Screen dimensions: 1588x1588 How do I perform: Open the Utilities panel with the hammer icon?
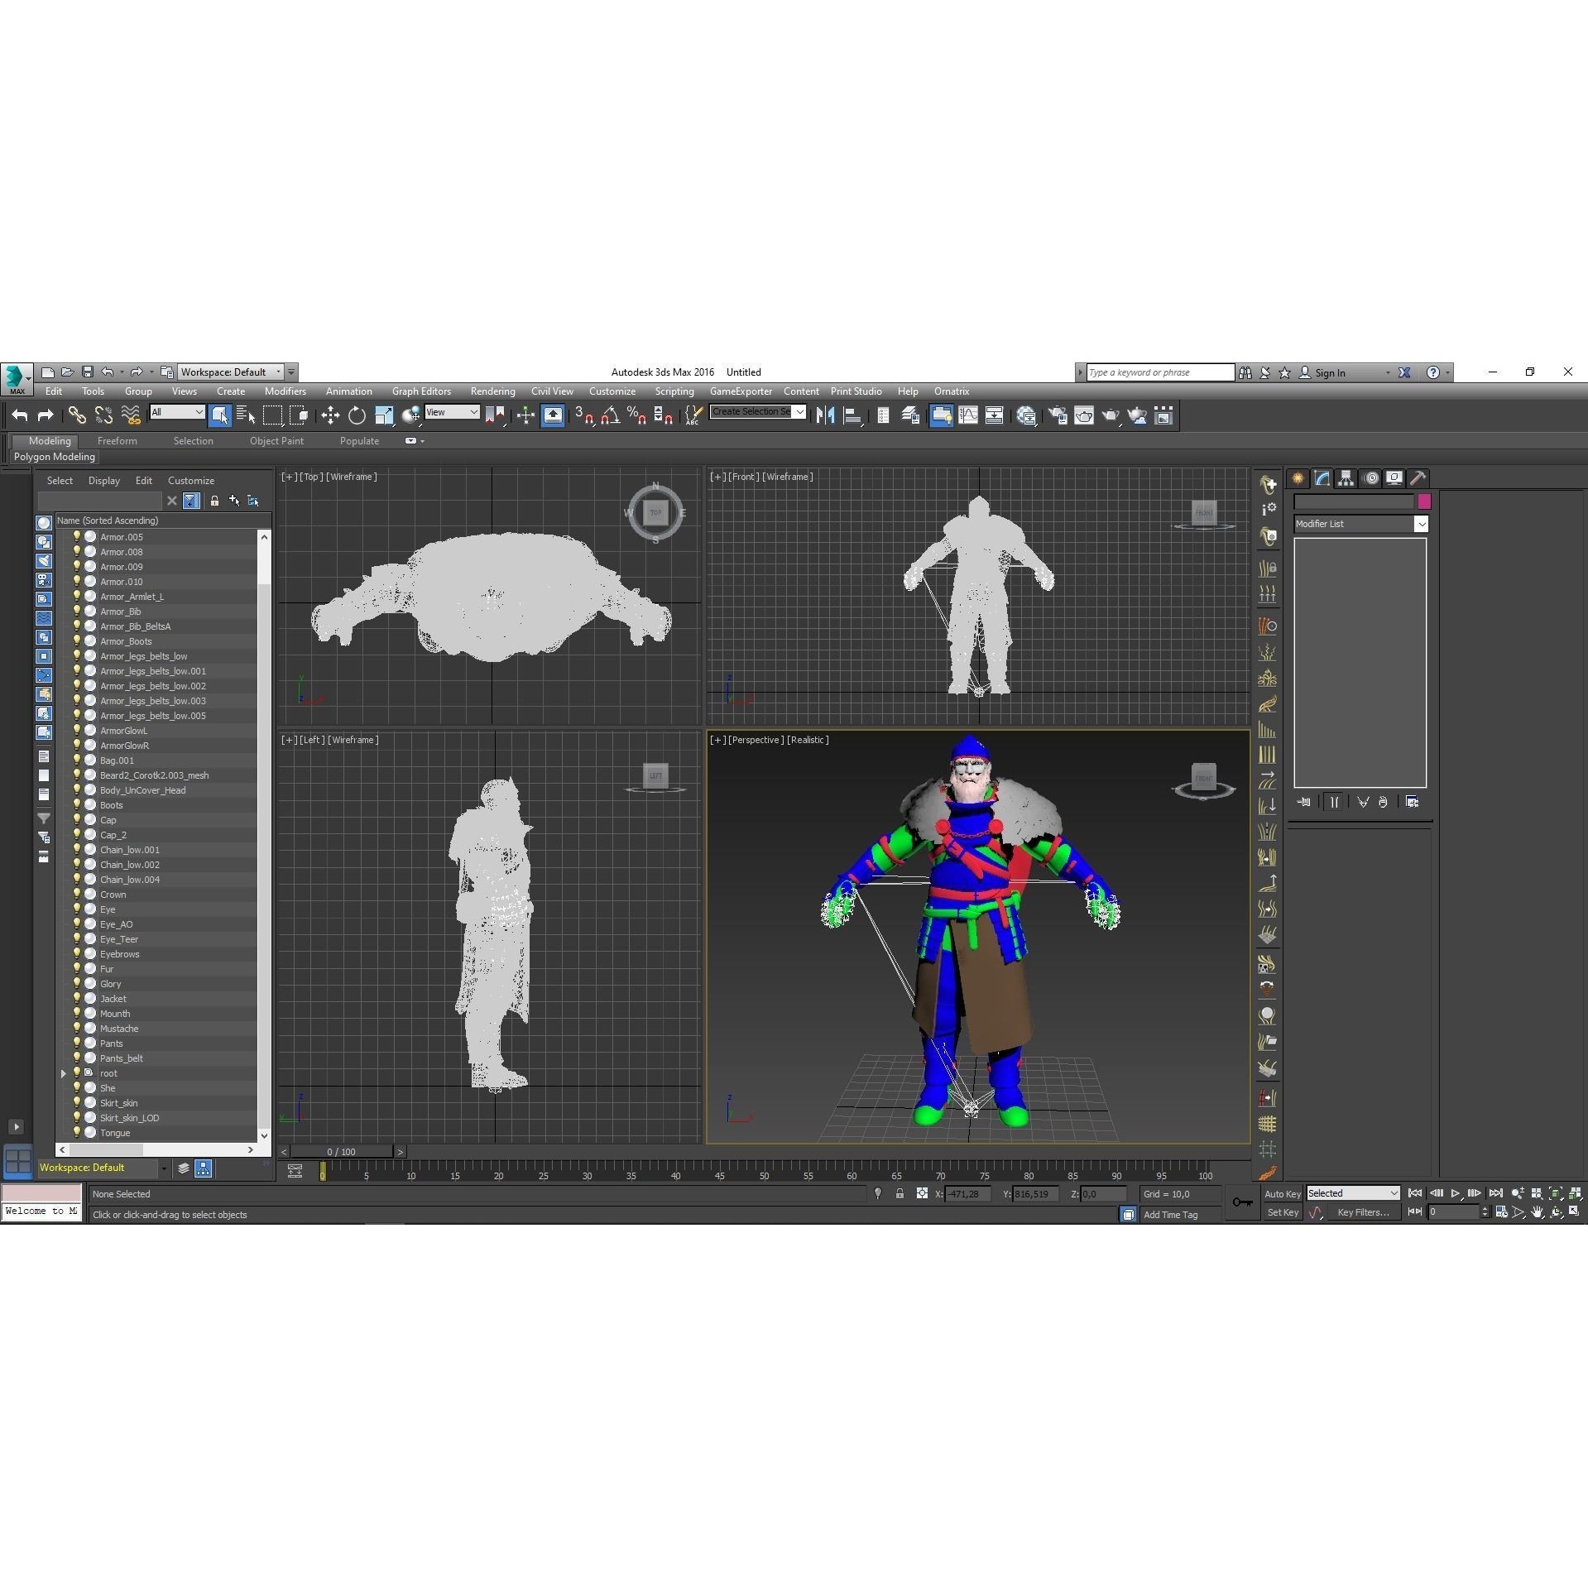click(x=1417, y=477)
